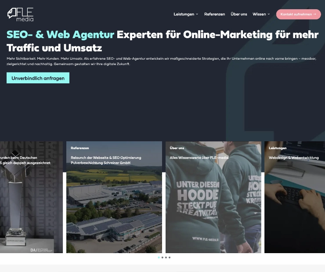Open the Wissen nav item
Viewport: 325px width, 272px height.
(x=259, y=14)
